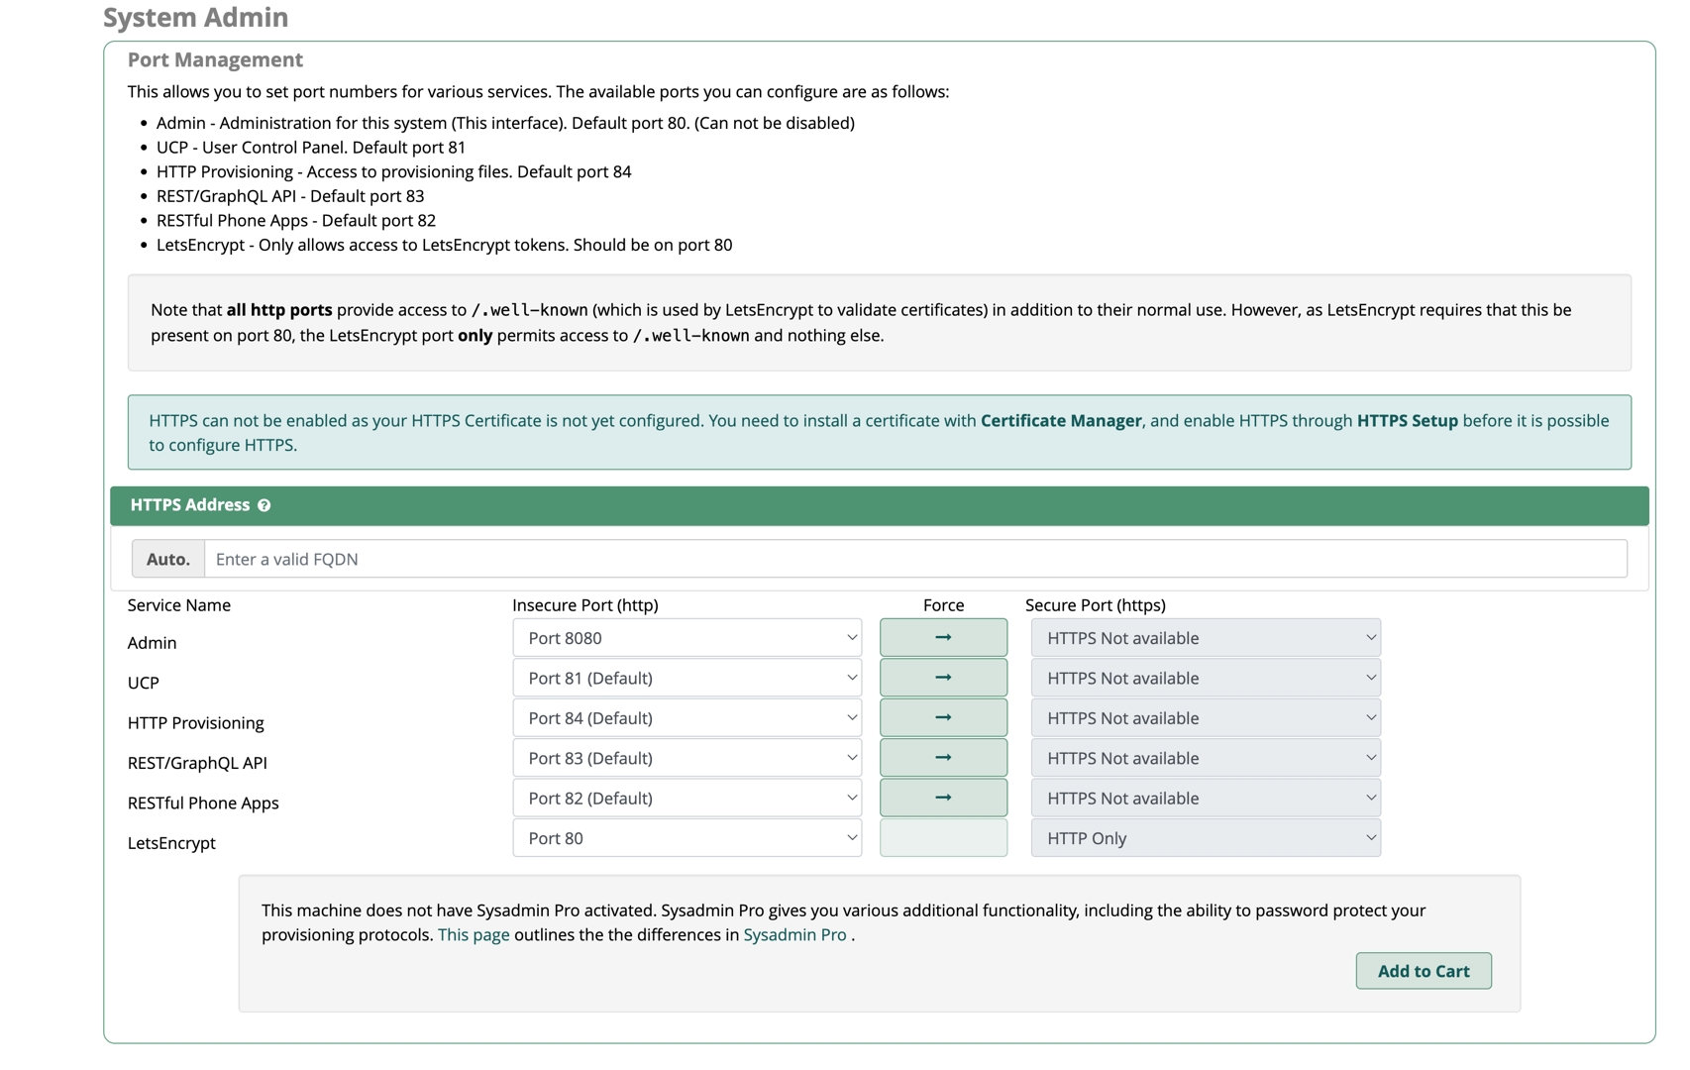Toggle the UCP force arrow button
The image size is (1690, 1070).
click(943, 678)
